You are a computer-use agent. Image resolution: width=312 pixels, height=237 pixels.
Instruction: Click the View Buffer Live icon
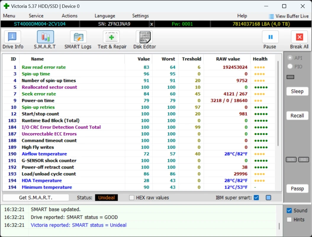(271, 16)
